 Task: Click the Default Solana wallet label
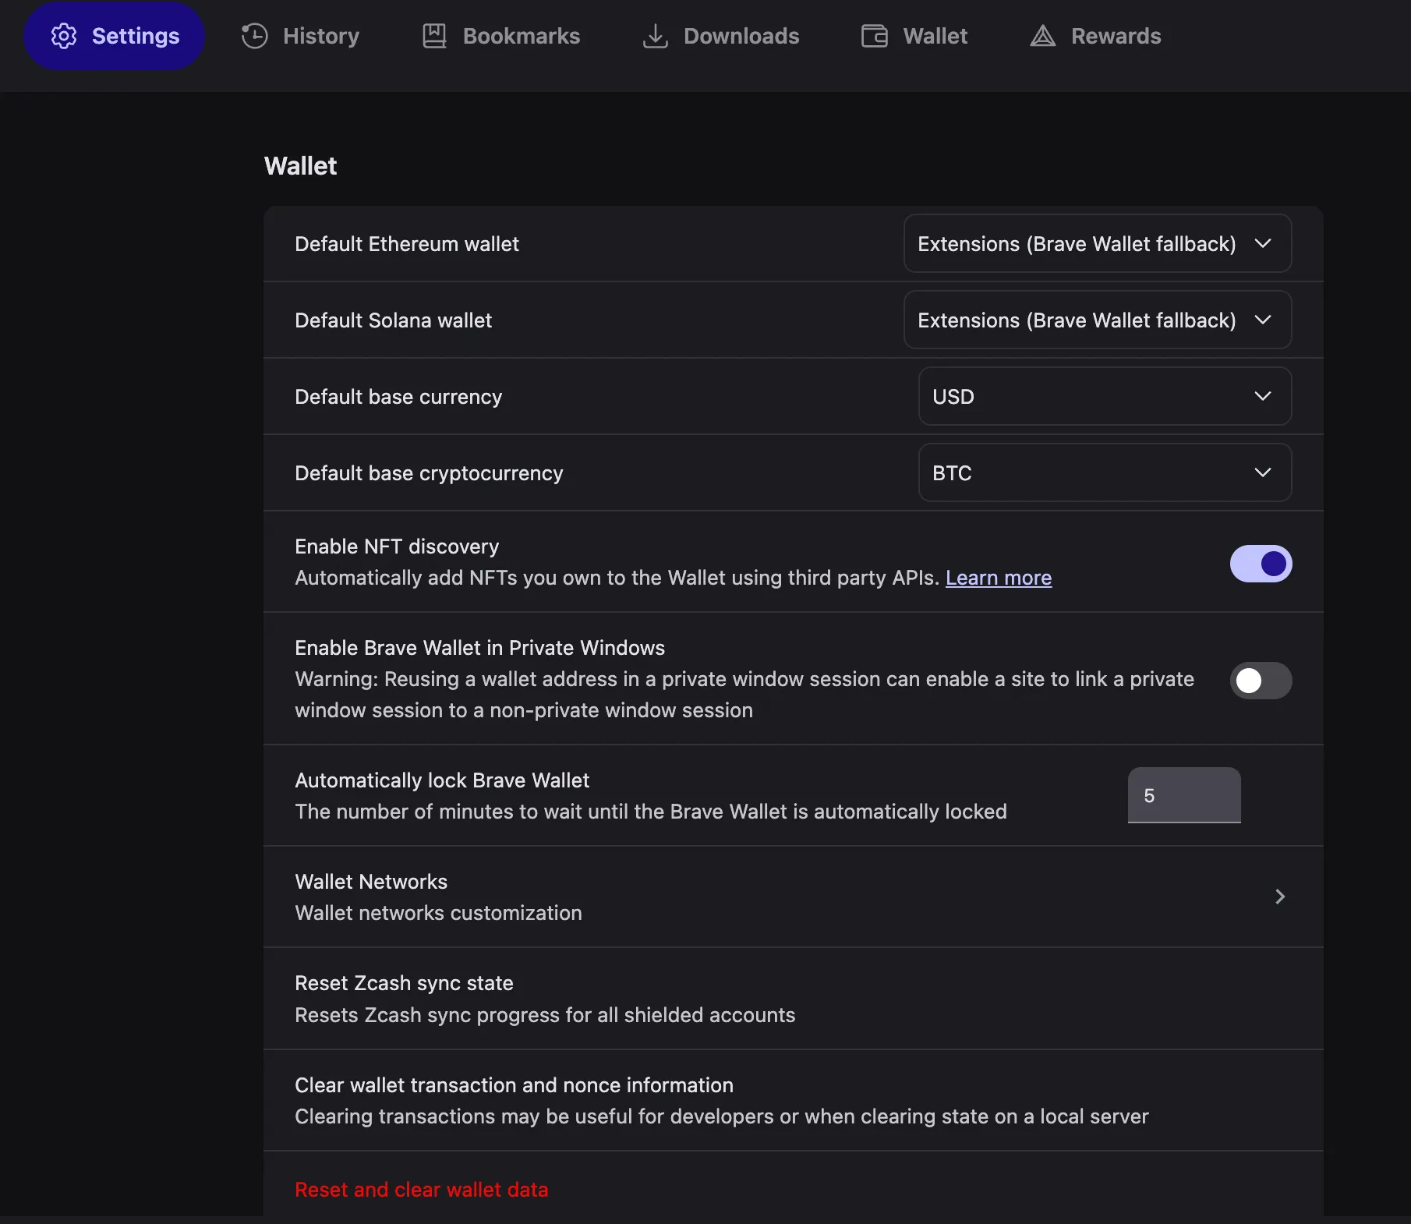tap(394, 320)
